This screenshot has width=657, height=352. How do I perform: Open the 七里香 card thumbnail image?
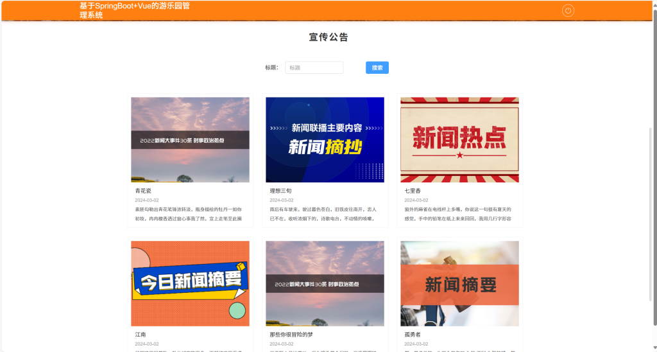pyautogui.click(x=459, y=140)
